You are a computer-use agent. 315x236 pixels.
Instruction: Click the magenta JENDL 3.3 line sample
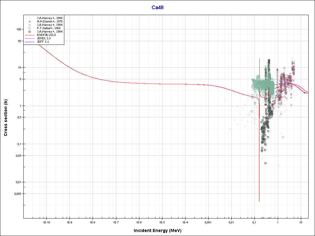point(30,38)
